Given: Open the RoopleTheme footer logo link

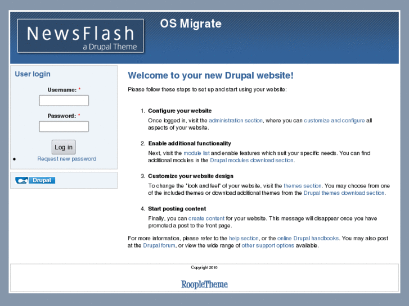Looking at the screenshot, I should (204, 285).
